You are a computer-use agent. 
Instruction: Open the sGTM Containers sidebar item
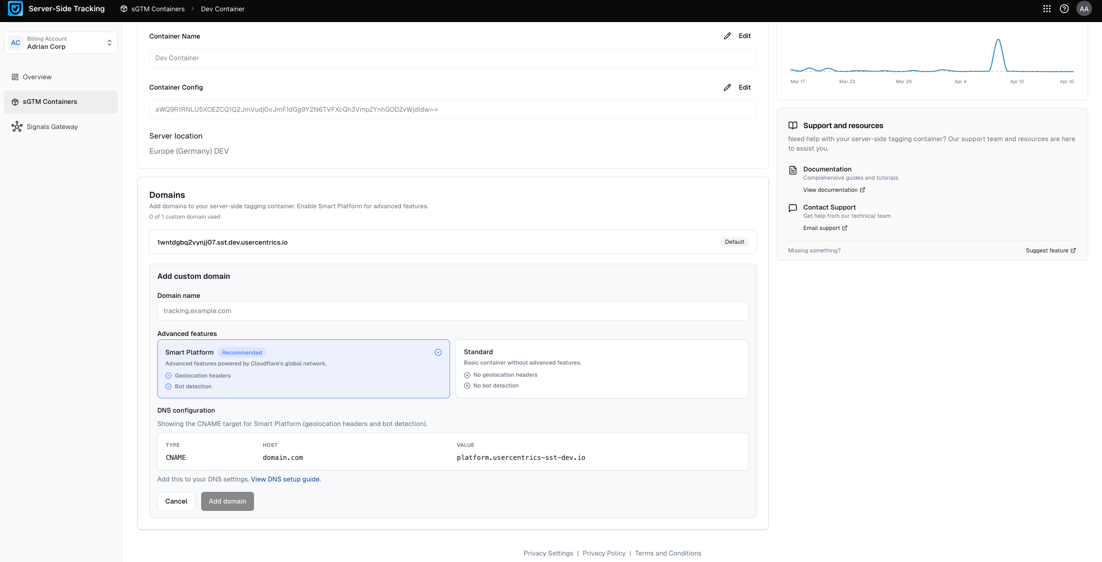(x=50, y=102)
